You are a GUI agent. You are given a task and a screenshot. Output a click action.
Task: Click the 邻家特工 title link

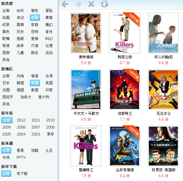pyautogui.click(x=125, y=114)
